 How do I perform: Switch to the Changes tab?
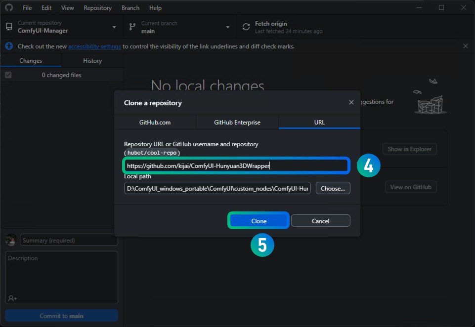31,61
